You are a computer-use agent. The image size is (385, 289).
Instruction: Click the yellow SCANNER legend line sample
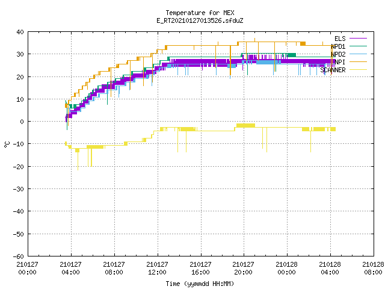[358, 70]
